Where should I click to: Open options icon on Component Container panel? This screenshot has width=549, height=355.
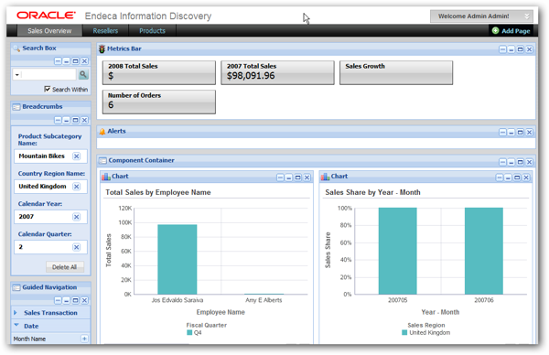coord(502,162)
